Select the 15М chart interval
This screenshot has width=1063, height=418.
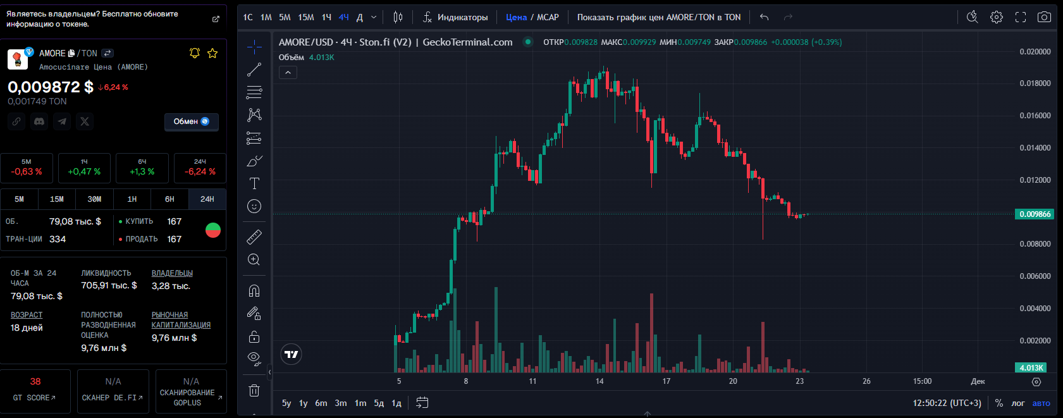306,17
